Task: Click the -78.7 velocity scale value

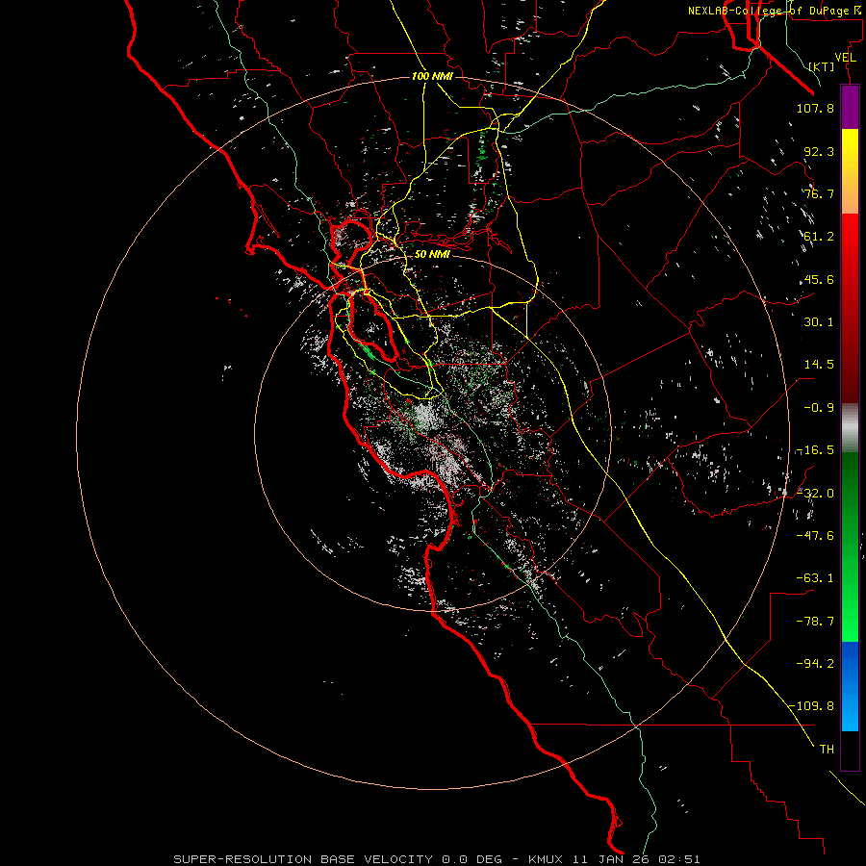Action: pyautogui.click(x=815, y=622)
